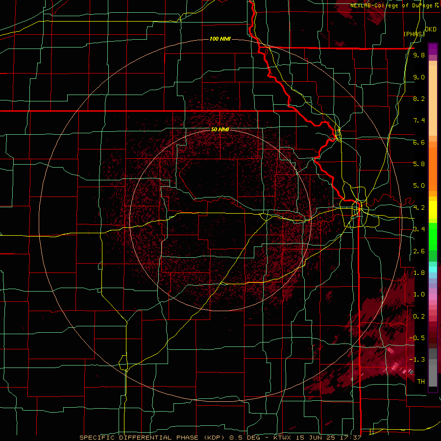
Task: Click the 1.8 value on the color scale
Action: click(419, 273)
